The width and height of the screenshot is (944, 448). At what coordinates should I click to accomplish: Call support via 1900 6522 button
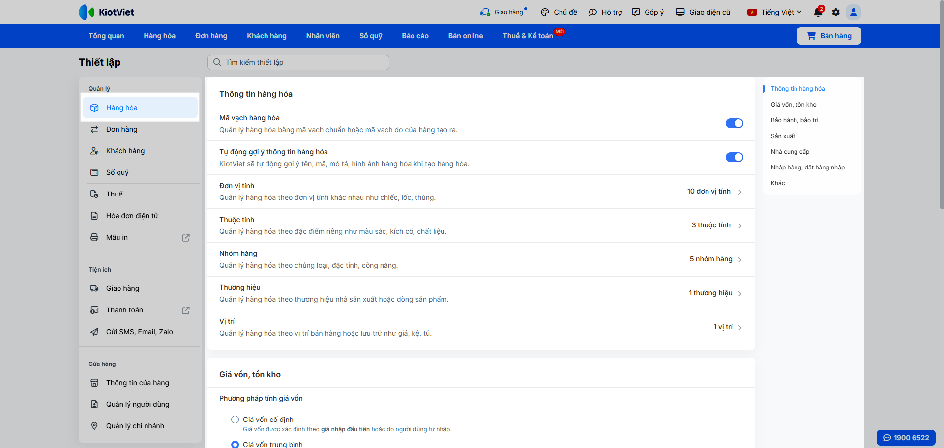click(x=906, y=438)
